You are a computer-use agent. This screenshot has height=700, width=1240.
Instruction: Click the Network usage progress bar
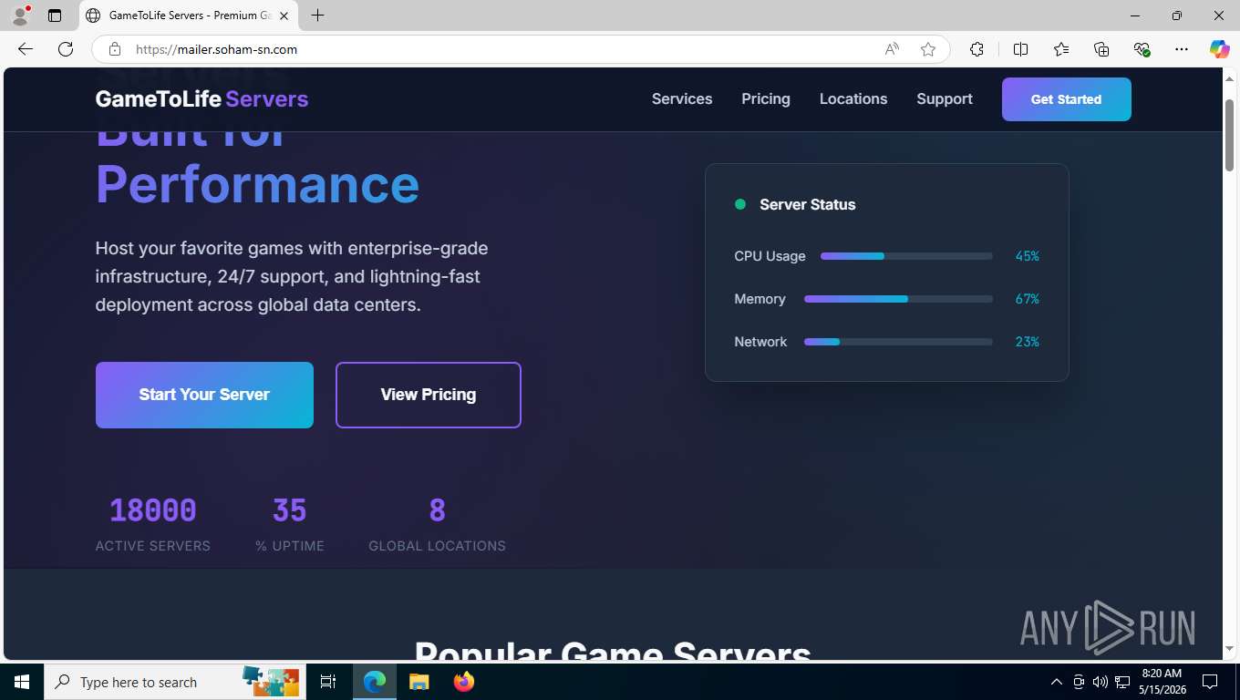click(x=898, y=342)
